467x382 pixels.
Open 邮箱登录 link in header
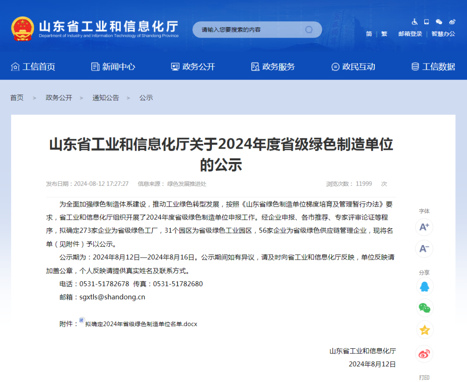tap(410, 34)
